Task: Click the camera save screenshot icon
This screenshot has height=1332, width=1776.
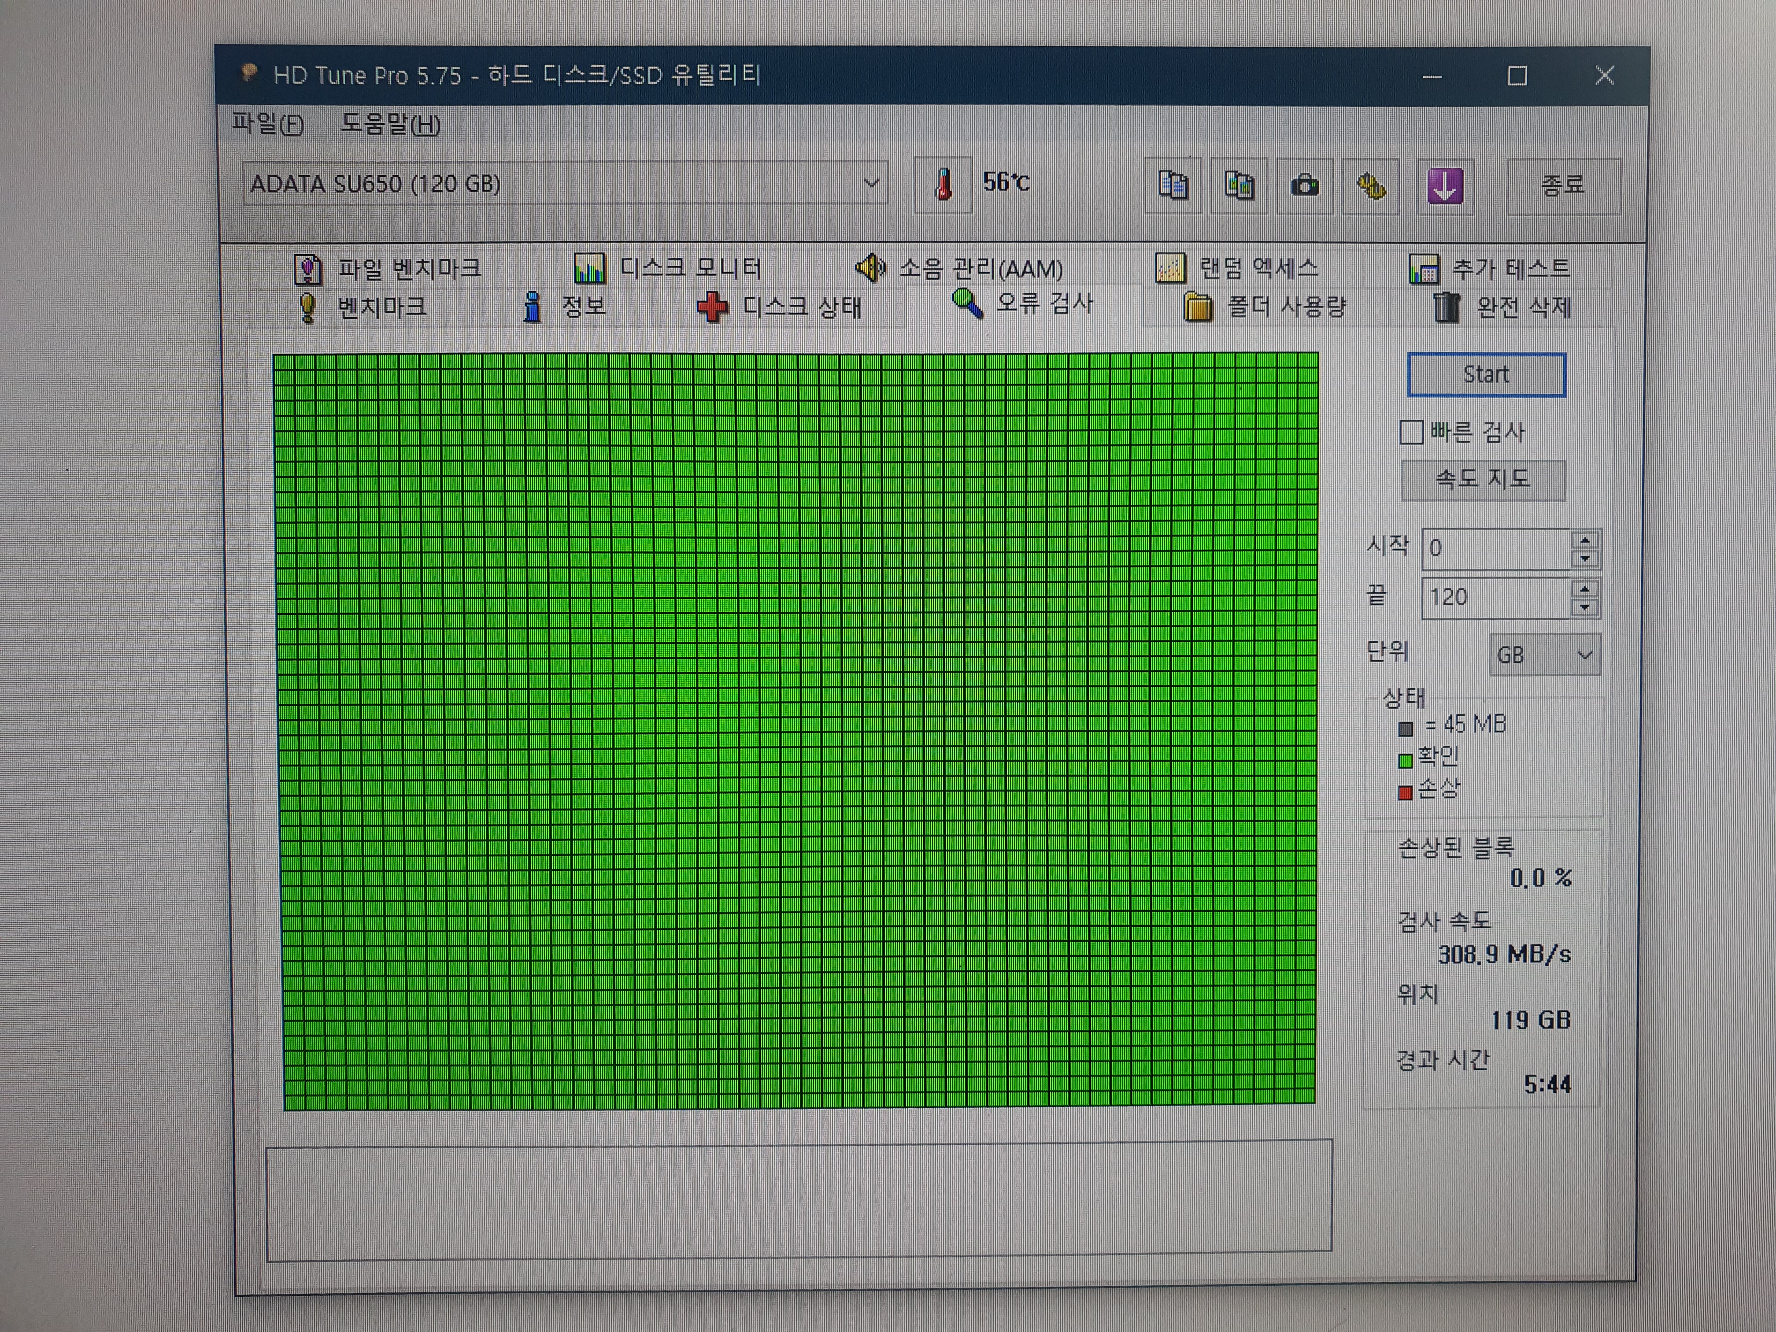Action: tap(1305, 185)
